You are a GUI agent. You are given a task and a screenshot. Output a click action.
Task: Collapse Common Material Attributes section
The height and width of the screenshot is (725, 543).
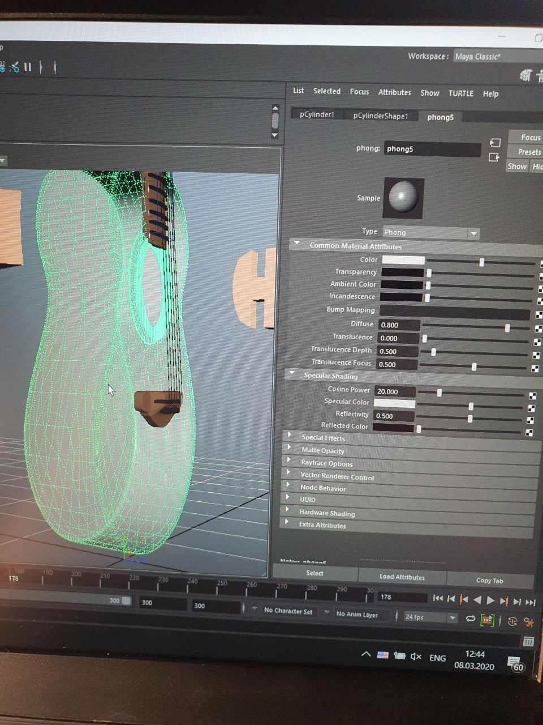coord(297,244)
